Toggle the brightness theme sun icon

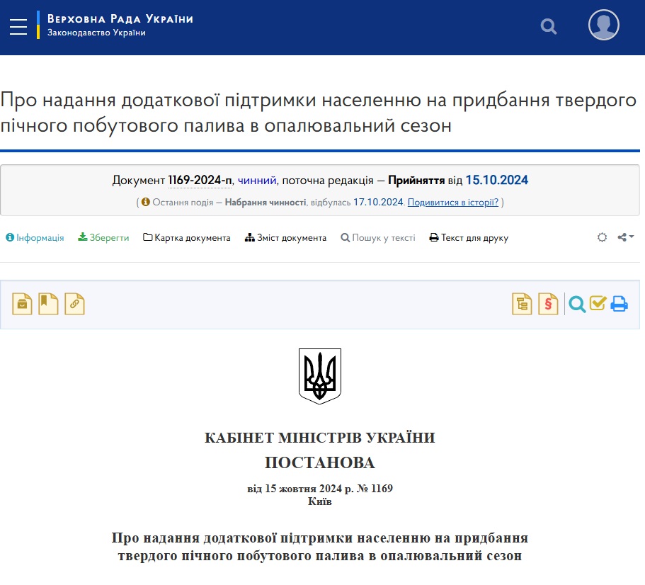[x=602, y=238]
